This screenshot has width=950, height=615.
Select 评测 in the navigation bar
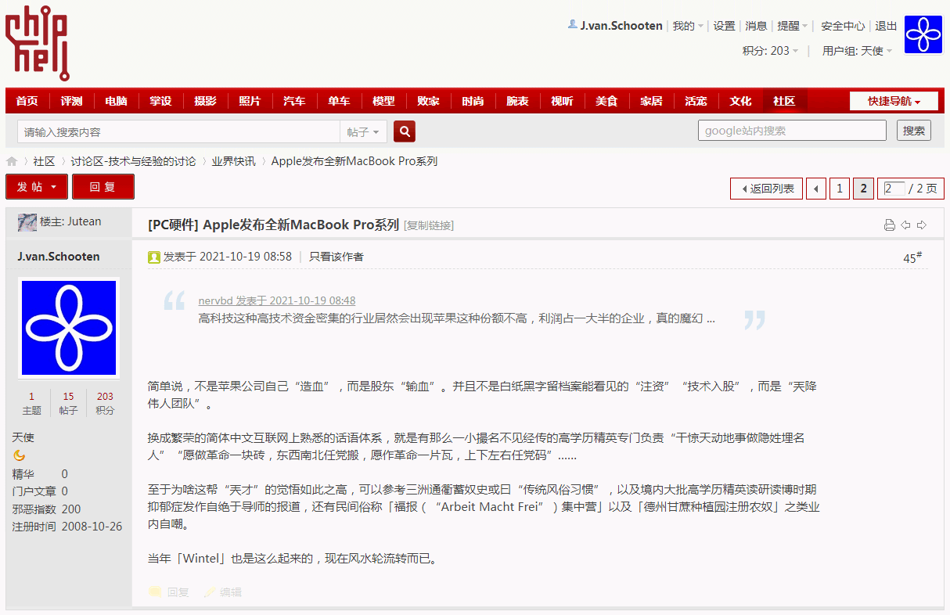(x=71, y=101)
